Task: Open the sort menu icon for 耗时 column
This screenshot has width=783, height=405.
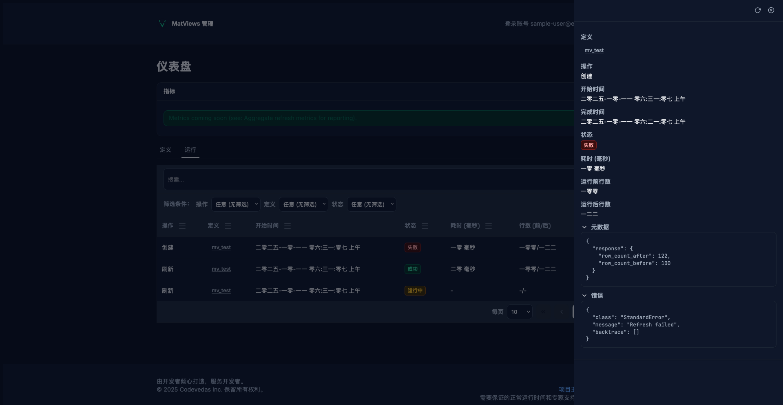Action: tap(489, 226)
